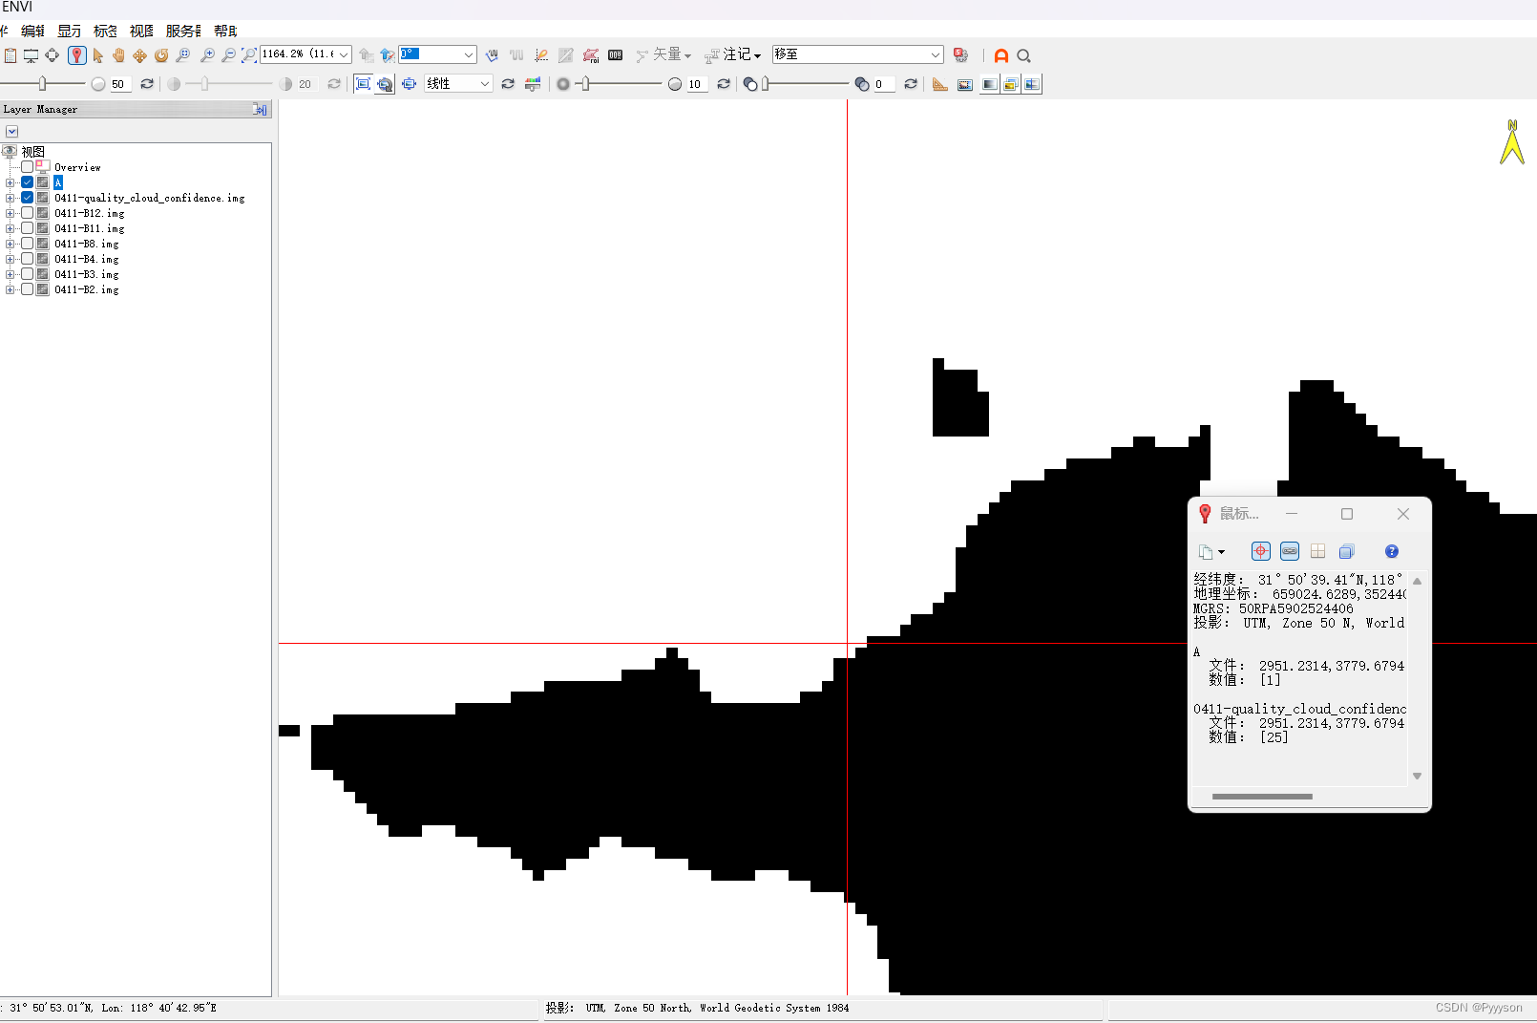The height and width of the screenshot is (1023, 1537).
Task: Expand the 0411-B12.img tree node
Action: pos(10,213)
